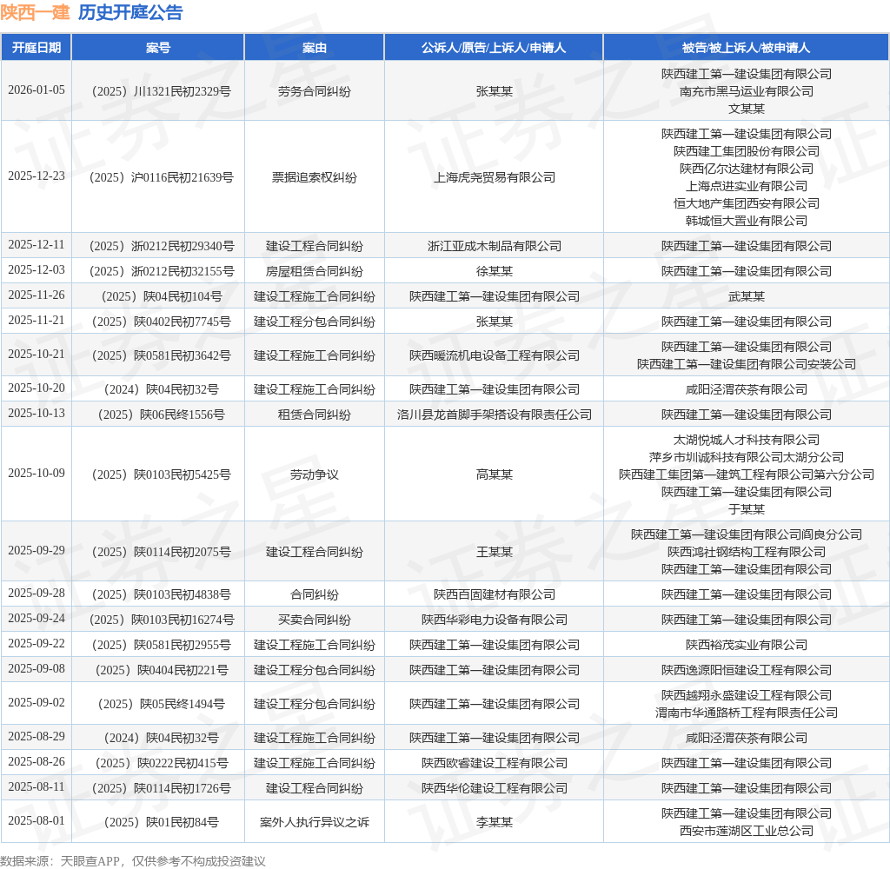
Task: Click plaintiff 陕西华伦建设工程有限公司
Action: (x=495, y=788)
